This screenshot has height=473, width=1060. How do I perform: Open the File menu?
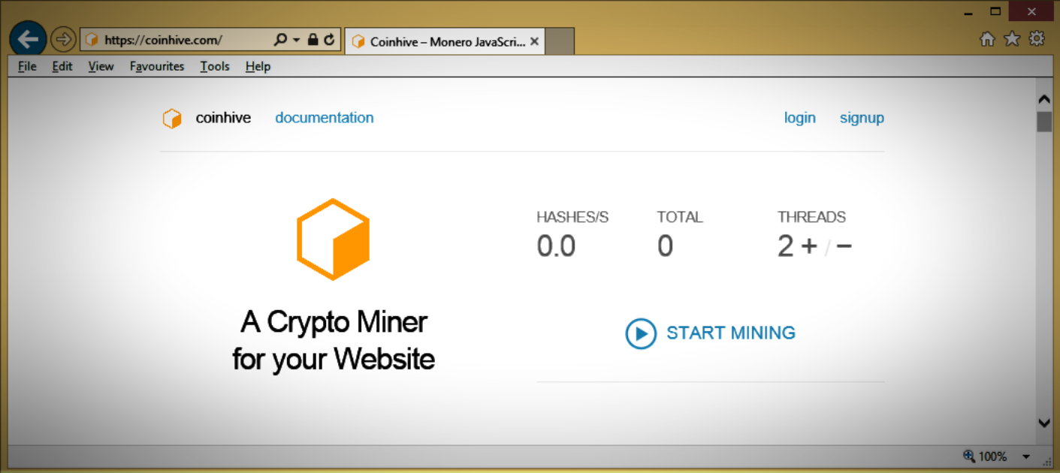[x=27, y=67]
